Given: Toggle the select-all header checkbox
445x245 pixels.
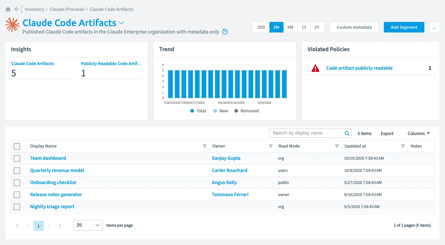Looking at the screenshot, I should coord(17,146).
